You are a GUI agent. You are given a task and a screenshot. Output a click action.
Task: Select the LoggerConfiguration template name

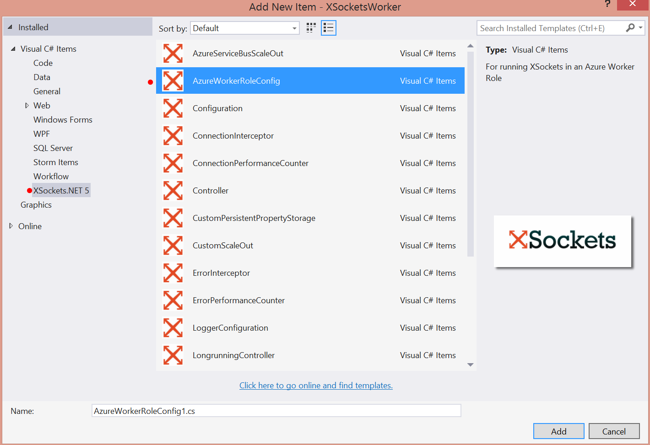(x=230, y=328)
